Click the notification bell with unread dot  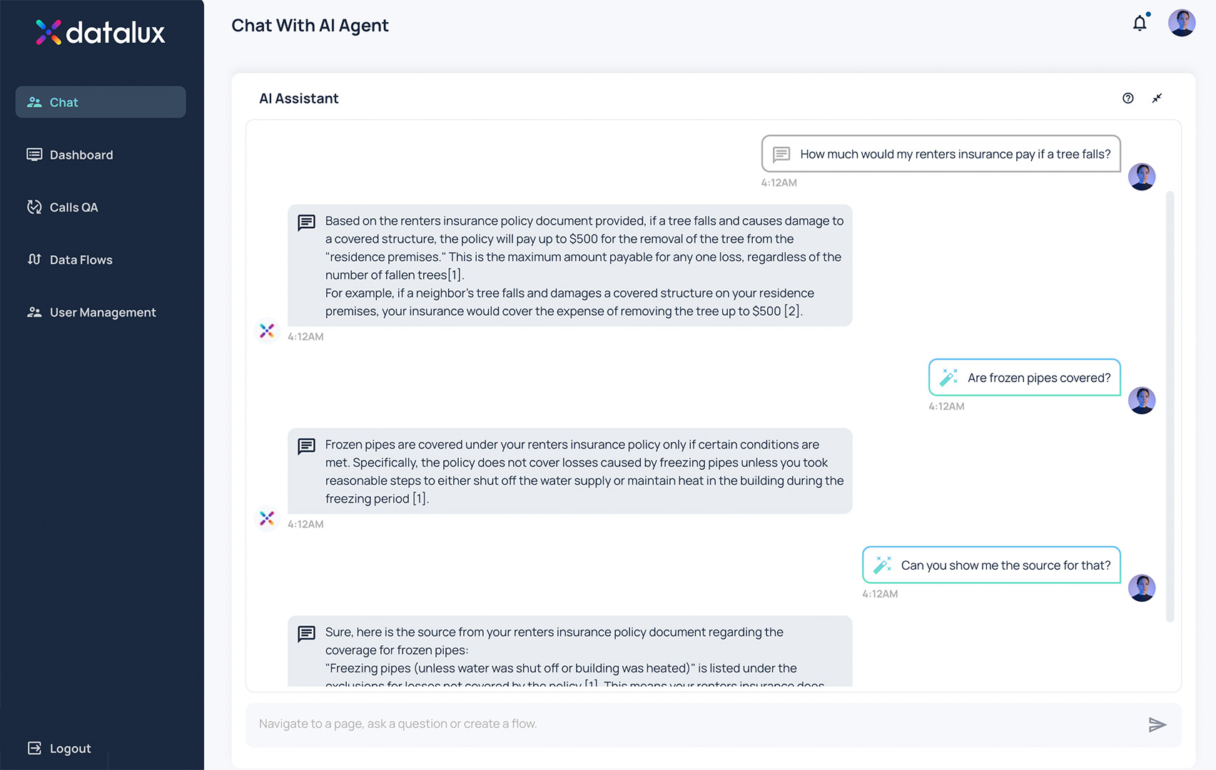pos(1140,22)
